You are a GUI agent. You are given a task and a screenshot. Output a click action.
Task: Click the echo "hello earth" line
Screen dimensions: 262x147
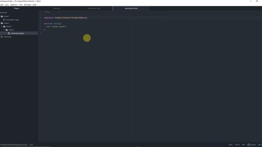pos(56,27)
